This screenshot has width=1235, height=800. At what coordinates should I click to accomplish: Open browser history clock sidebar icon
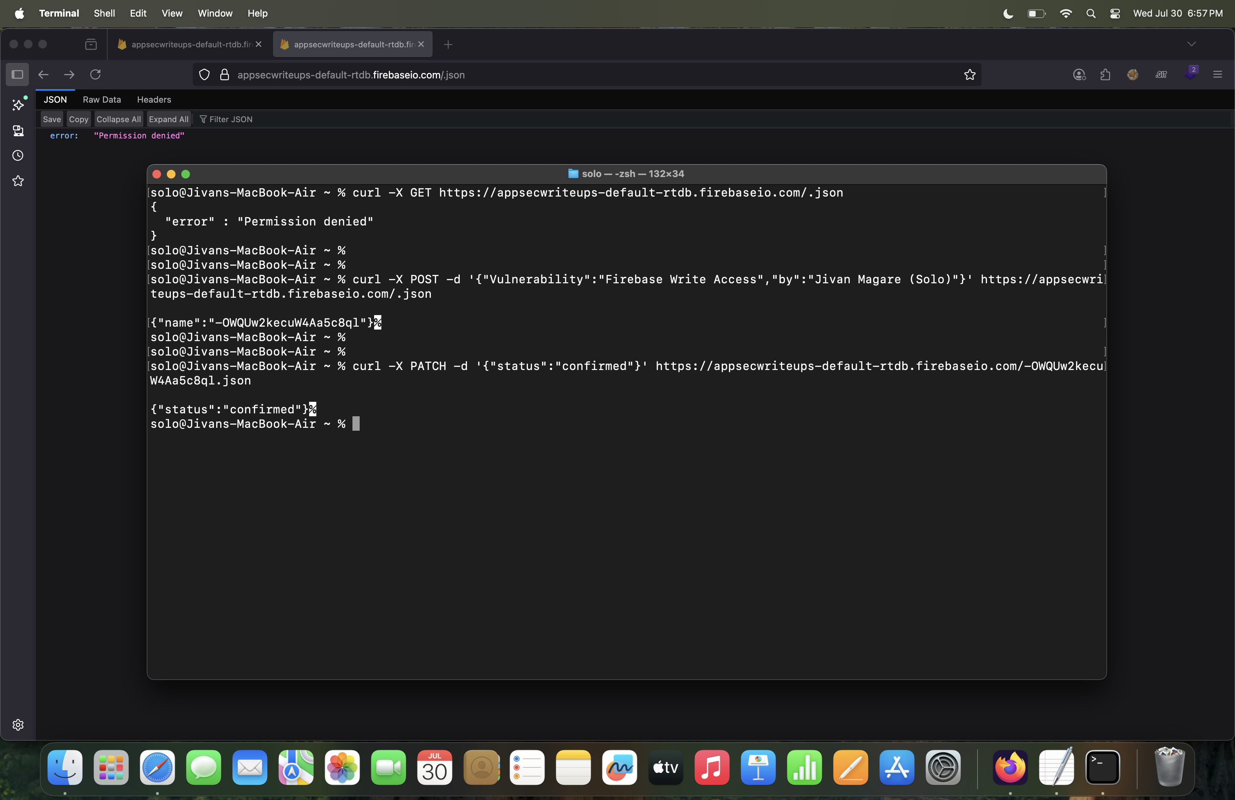[x=18, y=156]
